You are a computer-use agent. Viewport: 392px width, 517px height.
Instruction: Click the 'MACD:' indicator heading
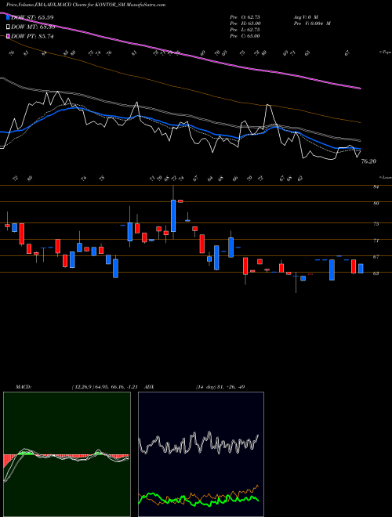23,387
